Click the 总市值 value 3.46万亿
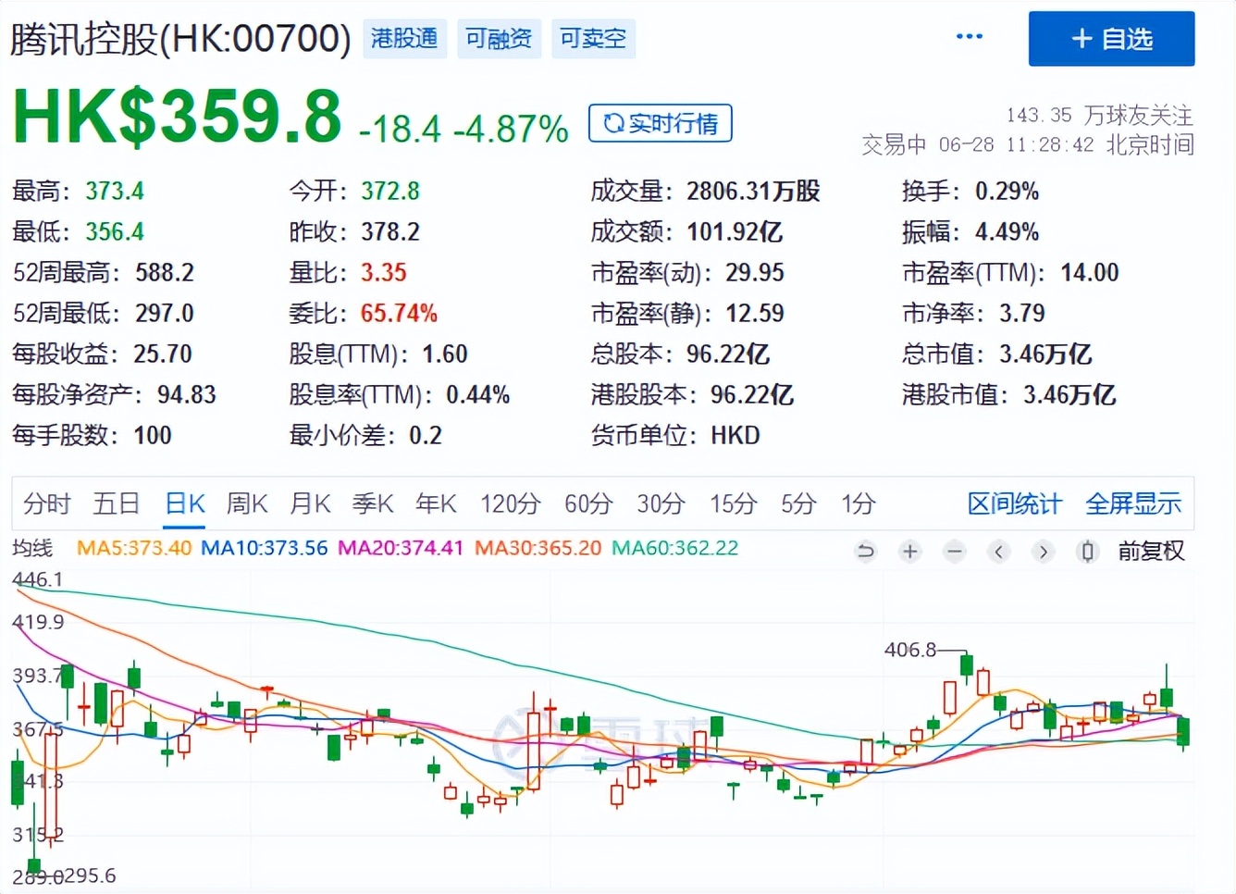1236x894 pixels. click(x=1045, y=354)
